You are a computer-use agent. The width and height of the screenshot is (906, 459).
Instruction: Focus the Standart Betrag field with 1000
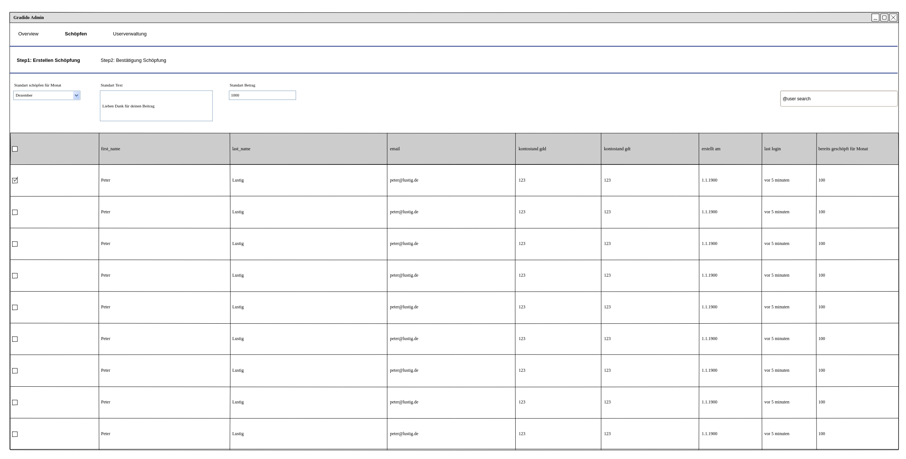(262, 95)
